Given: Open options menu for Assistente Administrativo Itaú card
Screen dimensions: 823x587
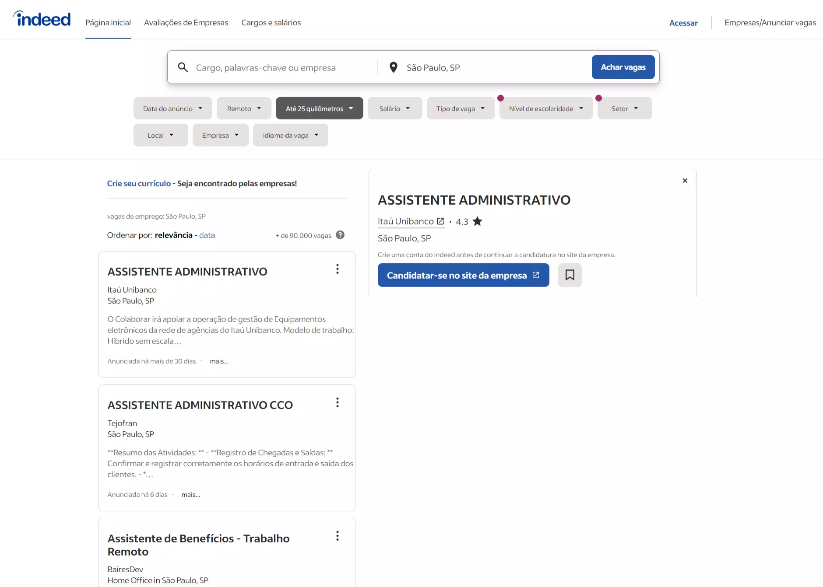Looking at the screenshot, I should click(338, 269).
